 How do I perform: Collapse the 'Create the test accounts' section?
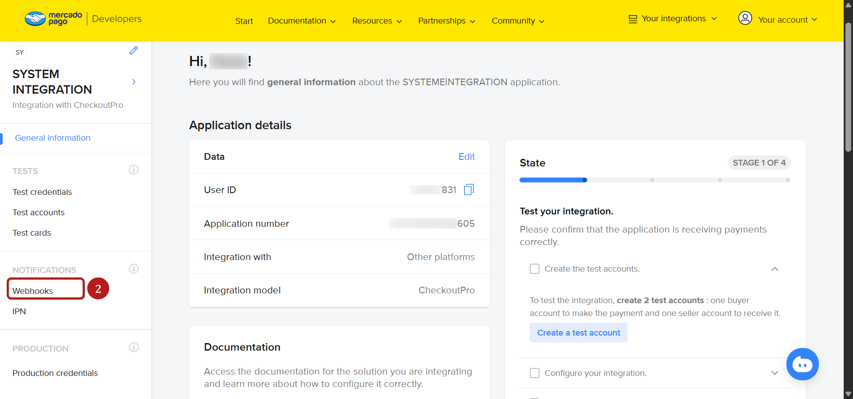point(774,269)
